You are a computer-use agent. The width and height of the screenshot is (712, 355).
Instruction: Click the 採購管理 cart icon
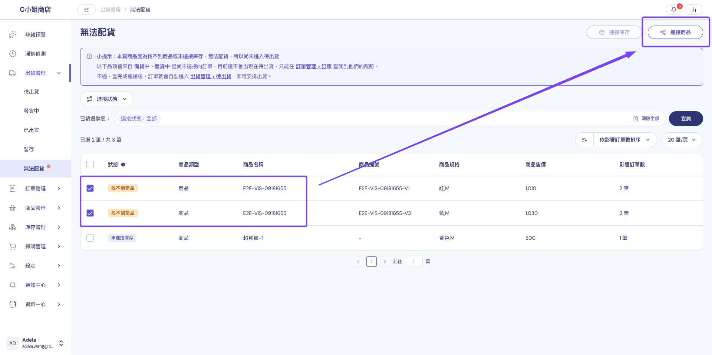tap(13, 246)
